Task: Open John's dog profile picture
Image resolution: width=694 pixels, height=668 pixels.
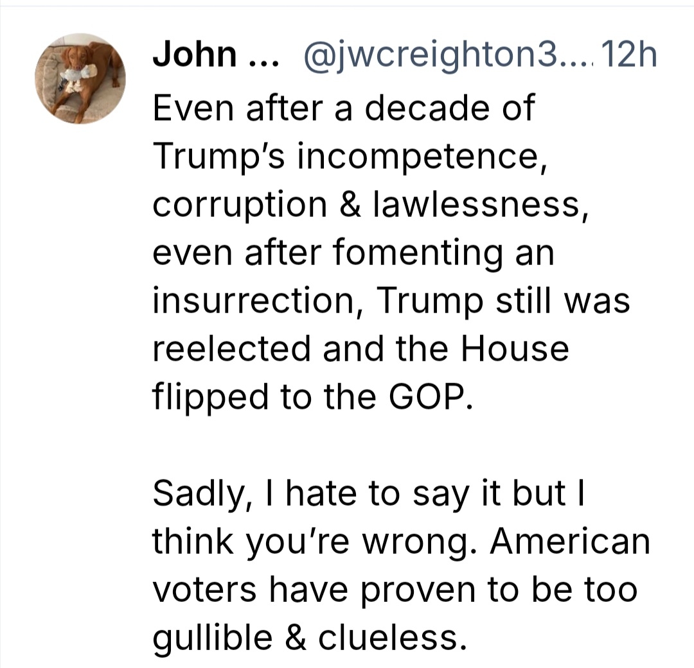Action: [80, 78]
